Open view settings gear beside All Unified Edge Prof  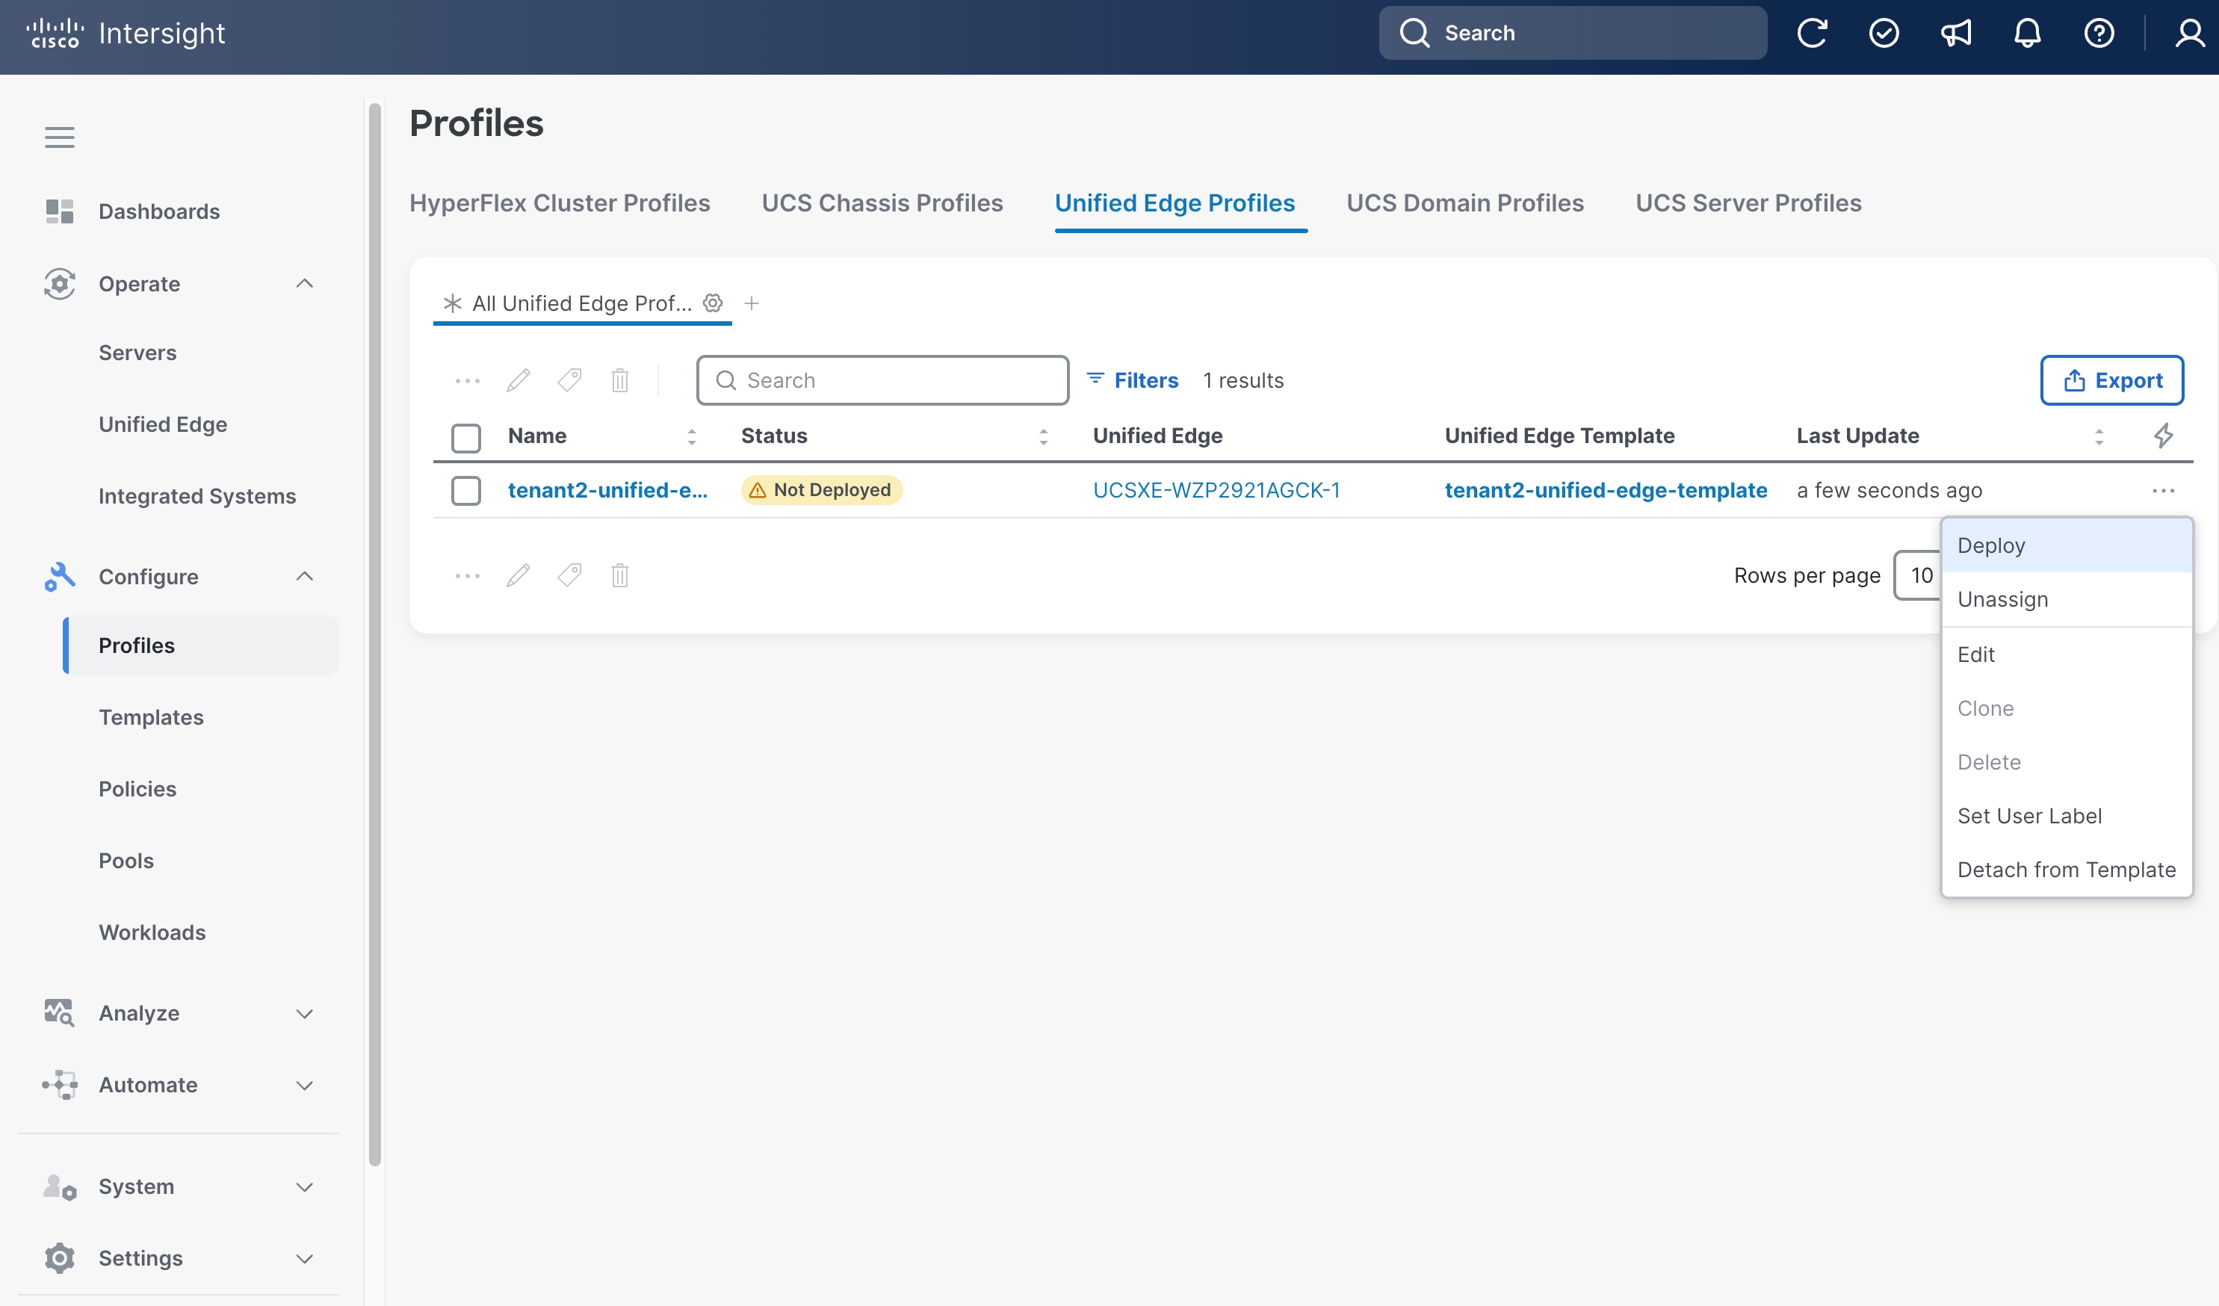coord(714,303)
